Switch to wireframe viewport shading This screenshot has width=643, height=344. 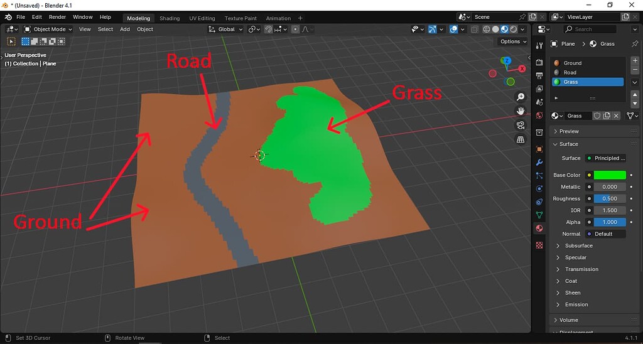[485, 30]
